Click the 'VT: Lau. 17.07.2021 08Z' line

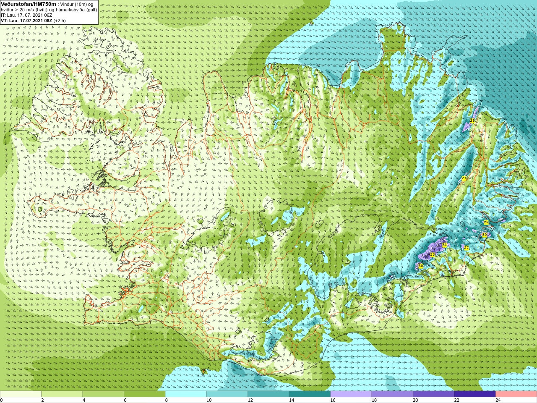tap(26, 20)
